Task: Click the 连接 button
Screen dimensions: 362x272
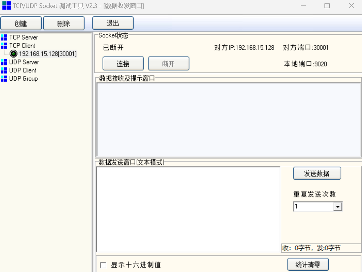Action: click(x=123, y=64)
